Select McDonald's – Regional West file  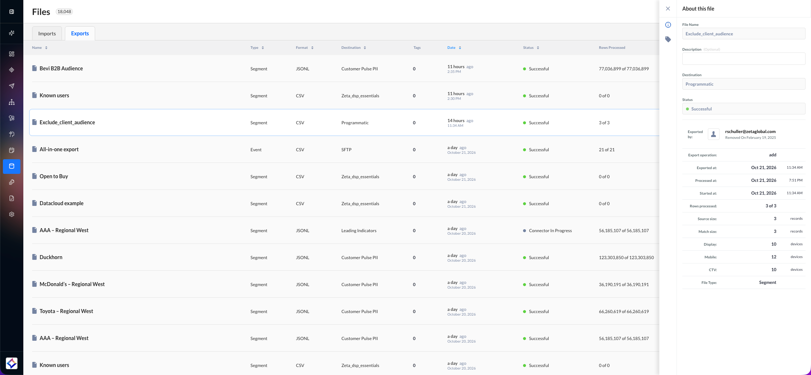coord(72,284)
